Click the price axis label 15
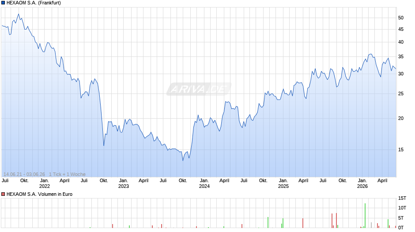415x232 pixels. 401,150
